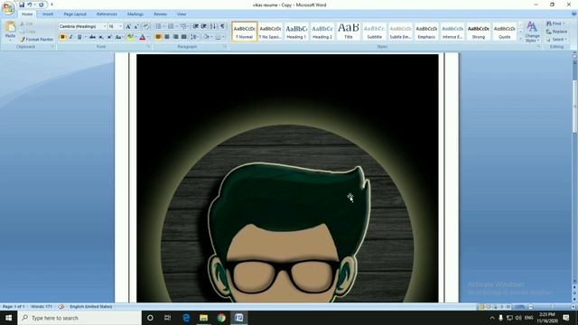Switch to the Mailings tab
Viewport: 578px width, 325px height.
135,14
